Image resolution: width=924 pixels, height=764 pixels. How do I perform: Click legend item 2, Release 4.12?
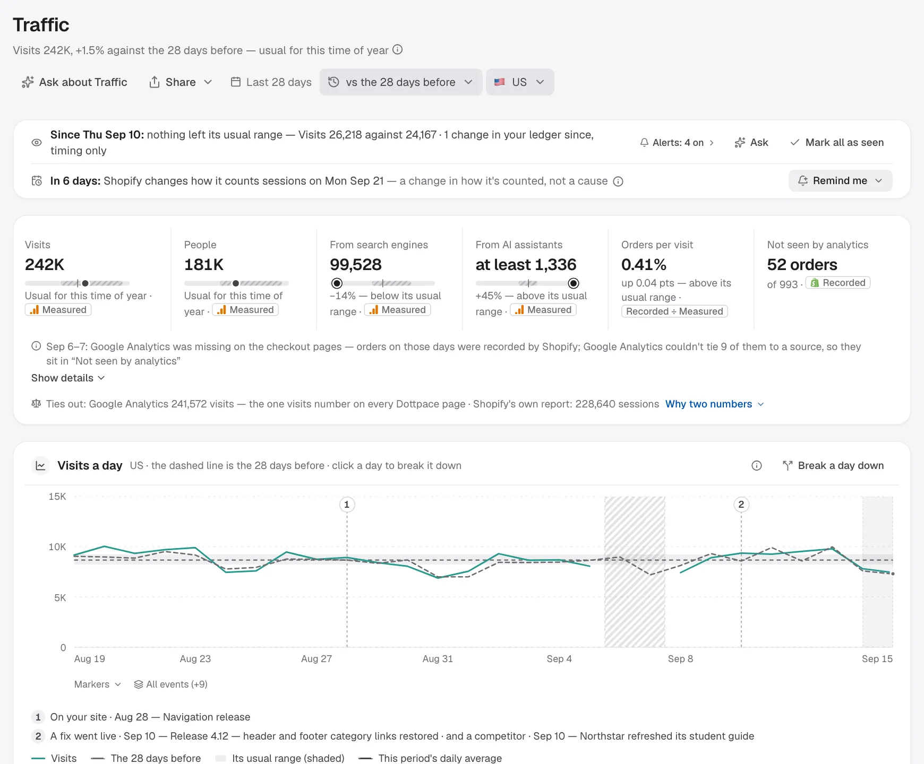coord(393,736)
